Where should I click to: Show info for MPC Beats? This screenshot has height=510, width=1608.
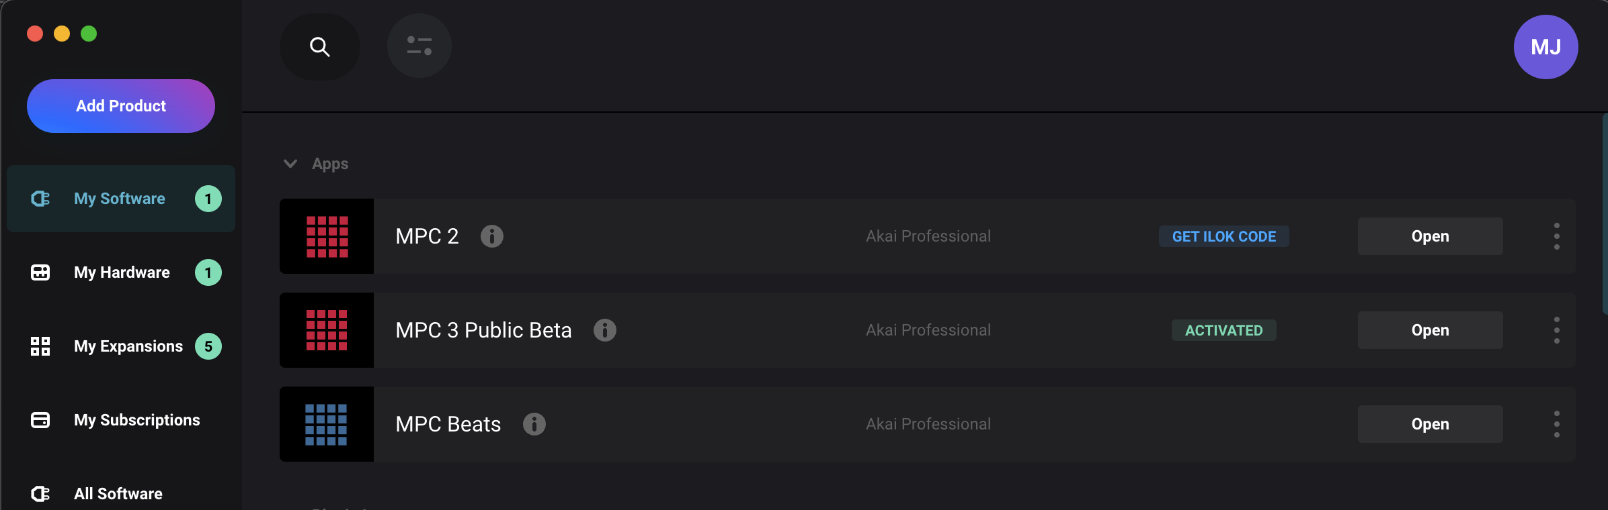(x=534, y=424)
